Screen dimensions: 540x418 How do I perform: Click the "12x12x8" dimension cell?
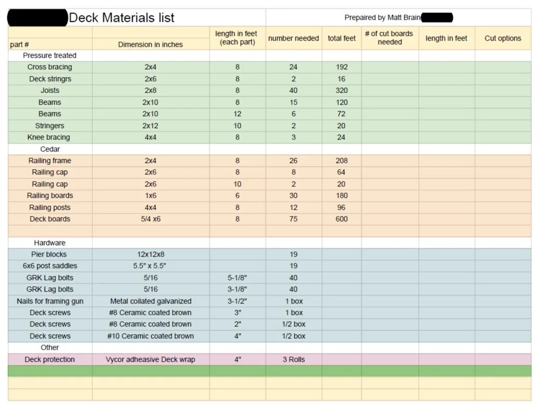click(x=151, y=255)
